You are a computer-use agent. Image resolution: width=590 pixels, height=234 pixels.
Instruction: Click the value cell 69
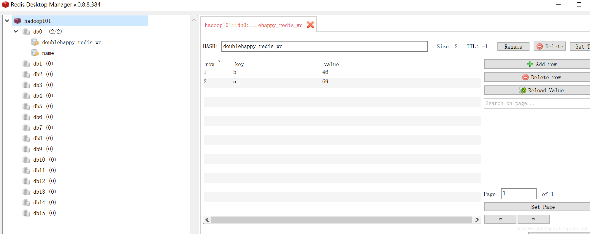[x=325, y=82]
